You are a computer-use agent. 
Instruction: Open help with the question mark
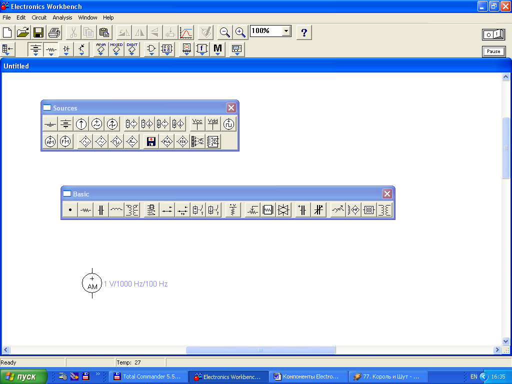(304, 32)
